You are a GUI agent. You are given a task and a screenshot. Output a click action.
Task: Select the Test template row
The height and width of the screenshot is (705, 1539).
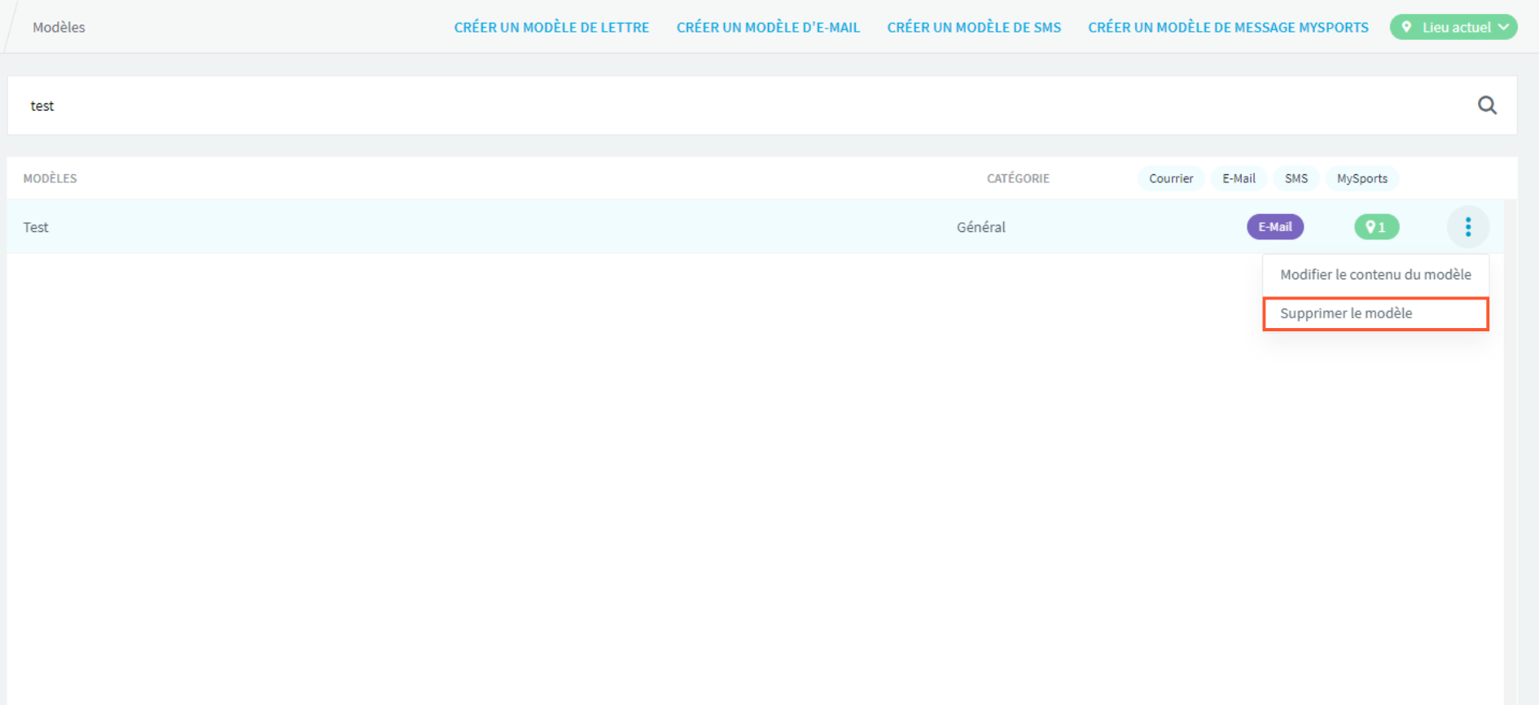click(x=755, y=227)
